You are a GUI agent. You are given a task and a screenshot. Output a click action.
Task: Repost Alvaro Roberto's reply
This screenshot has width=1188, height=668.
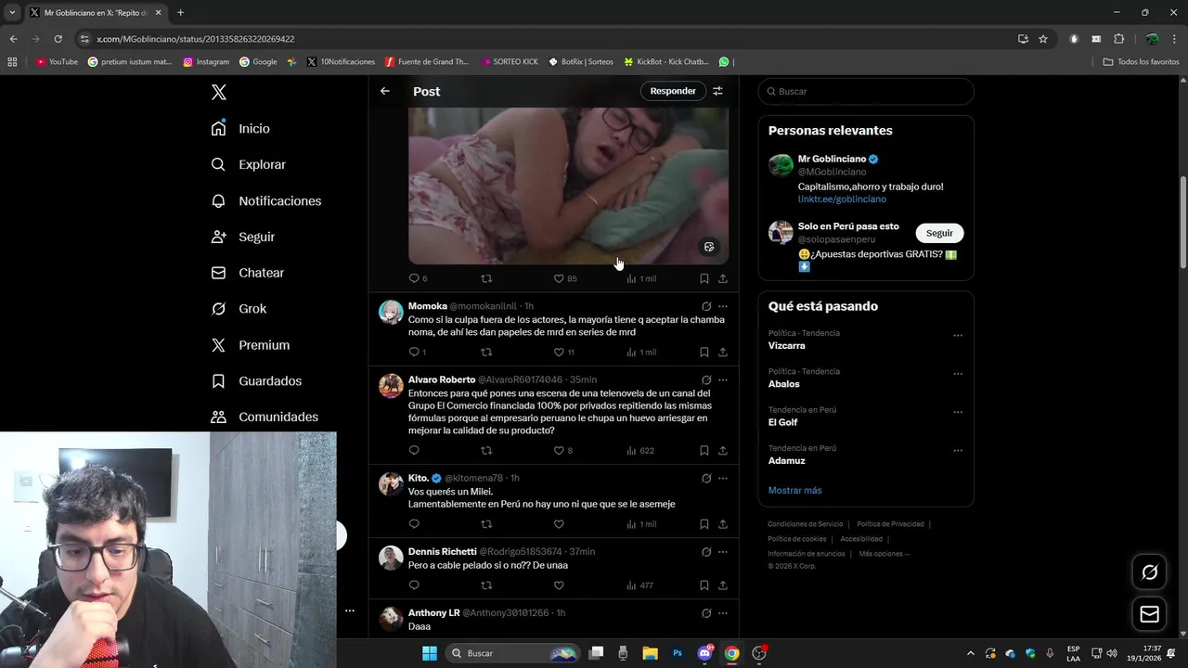[486, 451]
